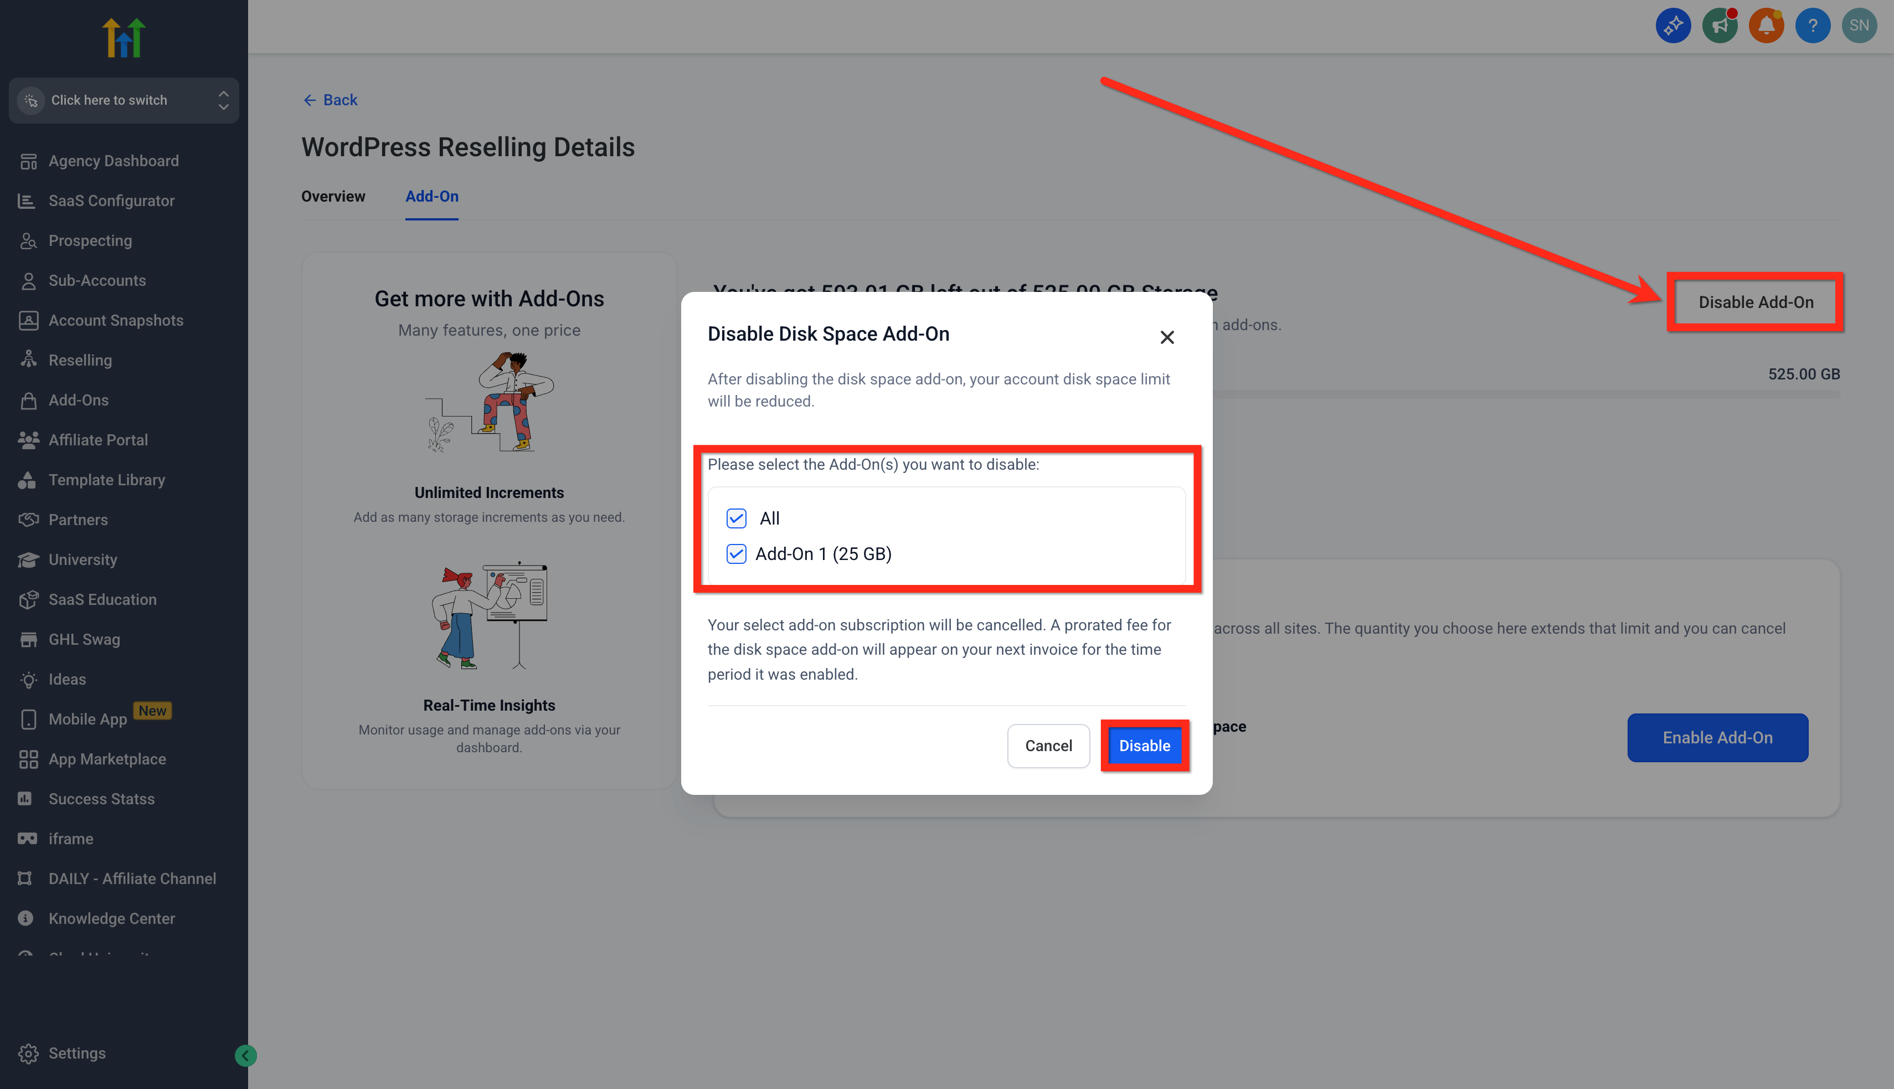
Task: Select the Add-On tab
Action: pos(431,197)
